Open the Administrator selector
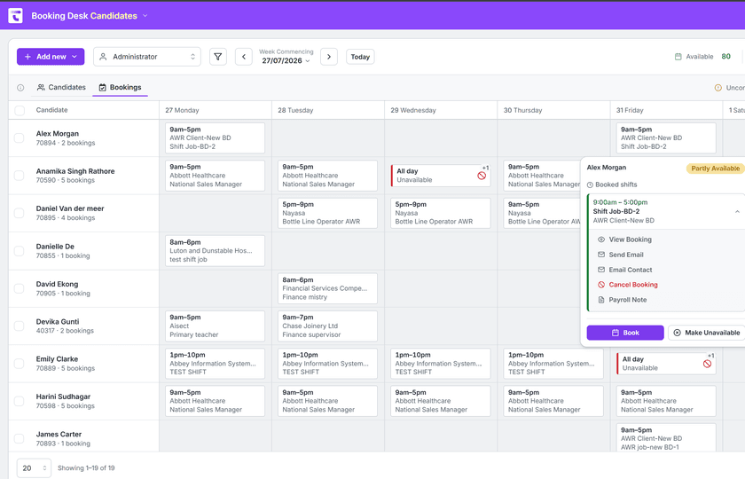 [147, 57]
